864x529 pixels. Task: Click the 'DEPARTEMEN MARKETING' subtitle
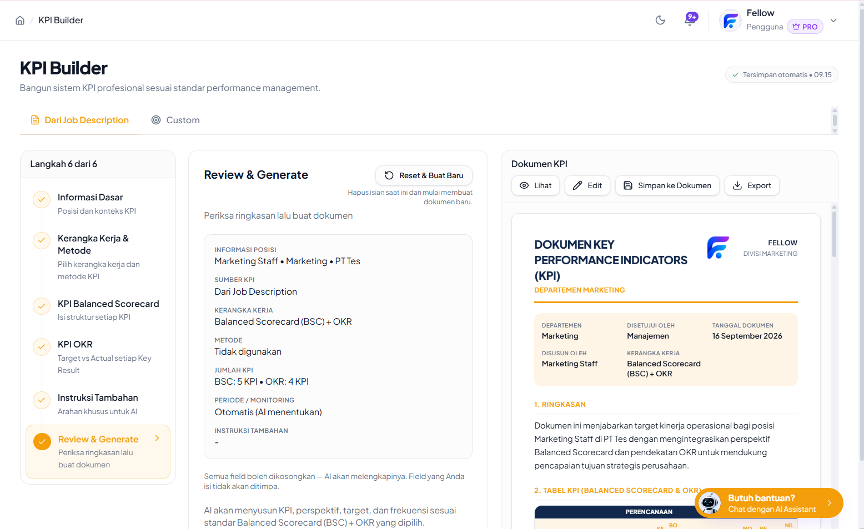[580, 290]
